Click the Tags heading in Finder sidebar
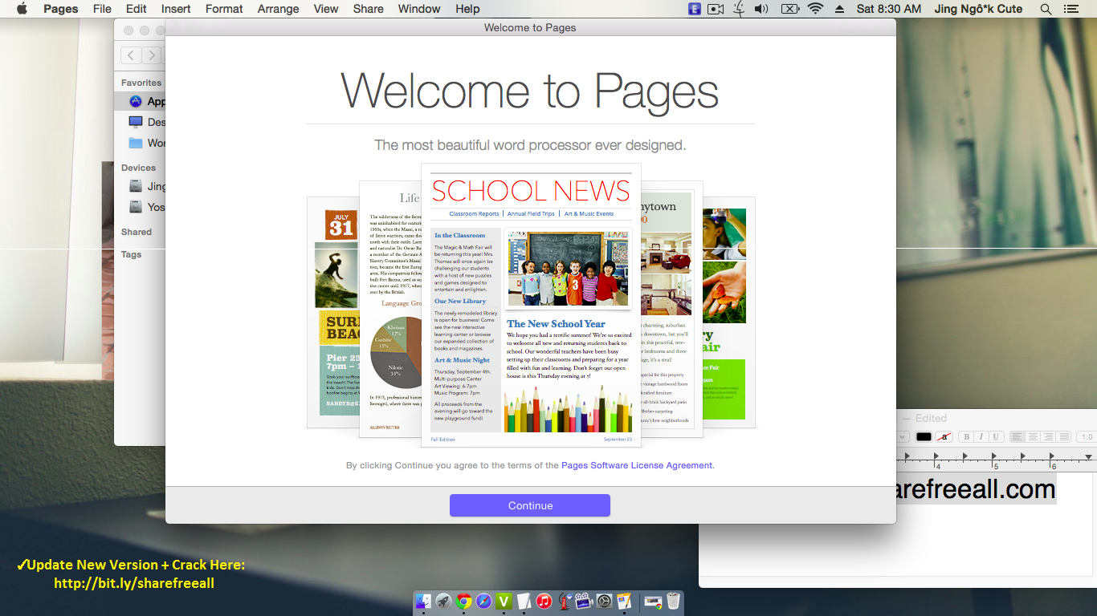Screen dimensions: 1097x616 point(132,254)
